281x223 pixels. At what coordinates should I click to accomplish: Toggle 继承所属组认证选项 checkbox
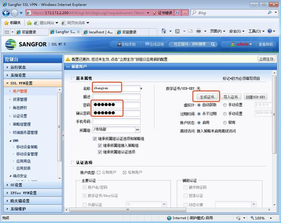(x=100, y=152)
